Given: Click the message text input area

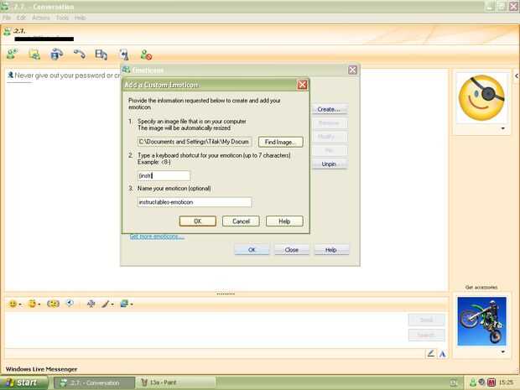Looking at the screenshot, I should click(x=205, y=328).
